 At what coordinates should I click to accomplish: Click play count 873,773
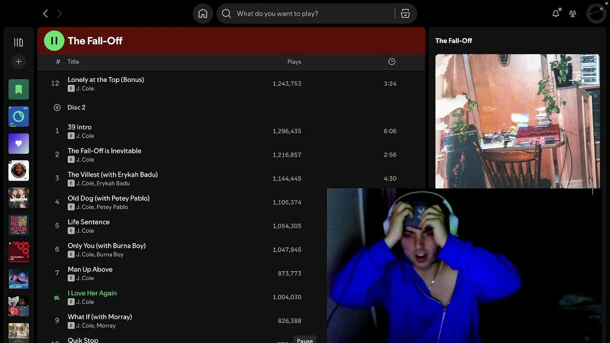[x=289, y=273]
